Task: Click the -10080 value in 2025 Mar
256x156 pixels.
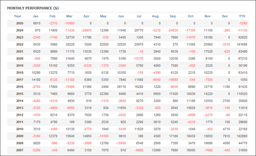Action: (x=69, y=23)
